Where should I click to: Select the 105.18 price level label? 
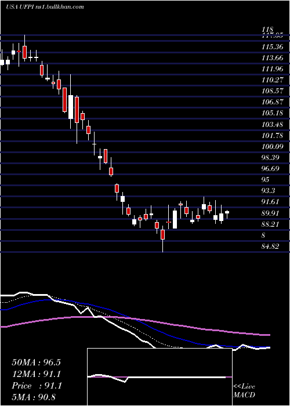pos(272,113)
